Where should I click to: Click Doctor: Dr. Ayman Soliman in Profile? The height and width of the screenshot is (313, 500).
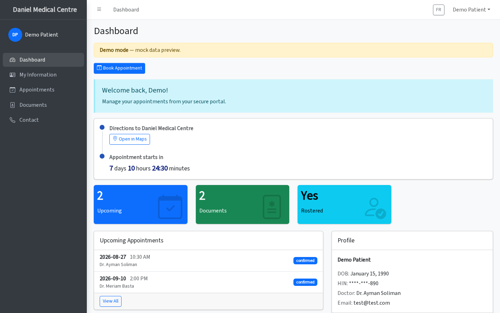coord(369,293)
